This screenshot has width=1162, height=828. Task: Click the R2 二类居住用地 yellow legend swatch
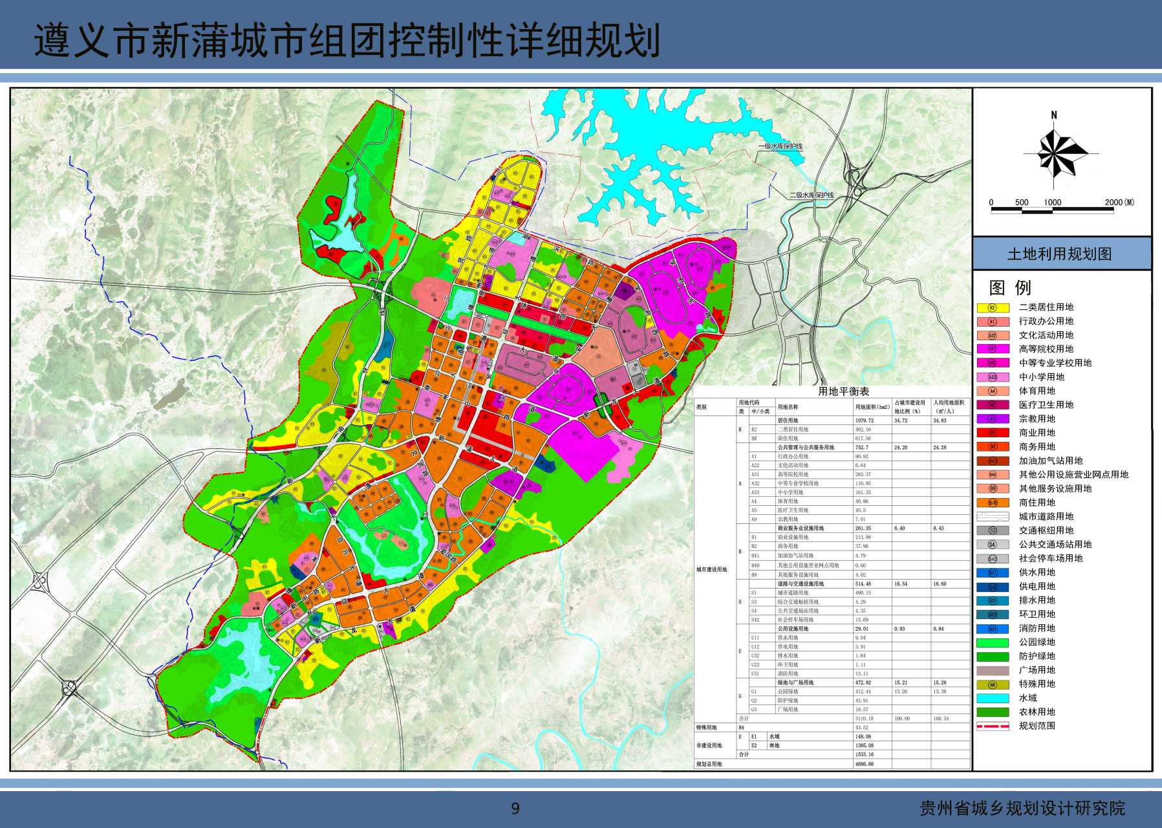(x=993, y=307)
